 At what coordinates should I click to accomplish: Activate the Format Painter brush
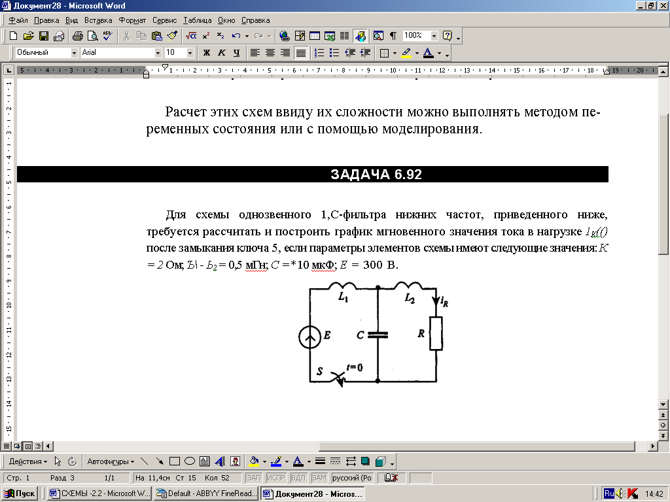[172, 36]
